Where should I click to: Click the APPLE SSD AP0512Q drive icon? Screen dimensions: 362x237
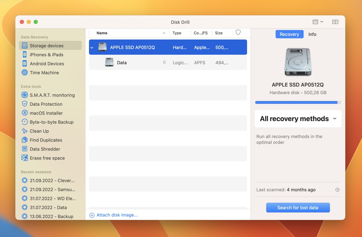point(102,47)
